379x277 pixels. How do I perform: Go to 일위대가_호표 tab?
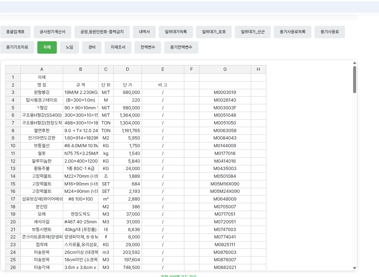pos(214,32)
